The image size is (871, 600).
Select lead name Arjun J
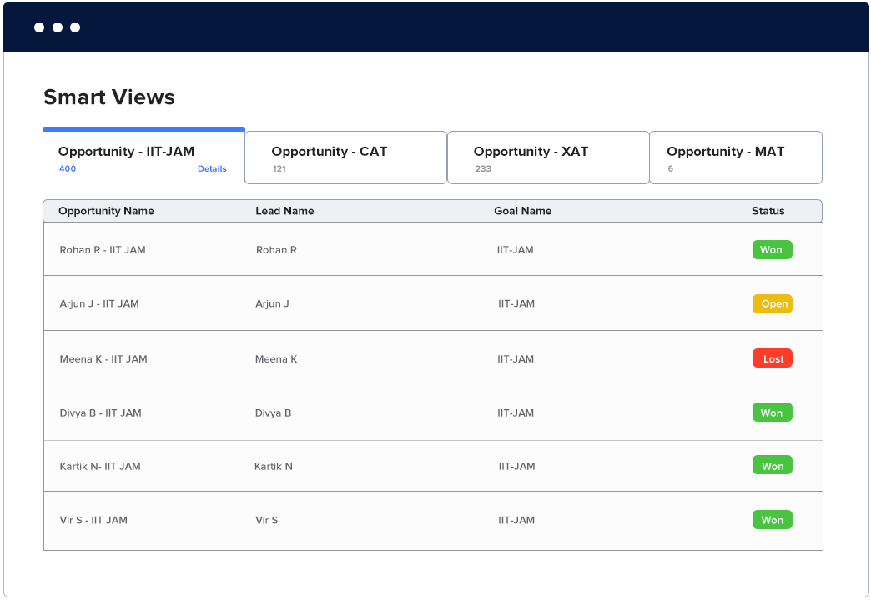point(272,304)
